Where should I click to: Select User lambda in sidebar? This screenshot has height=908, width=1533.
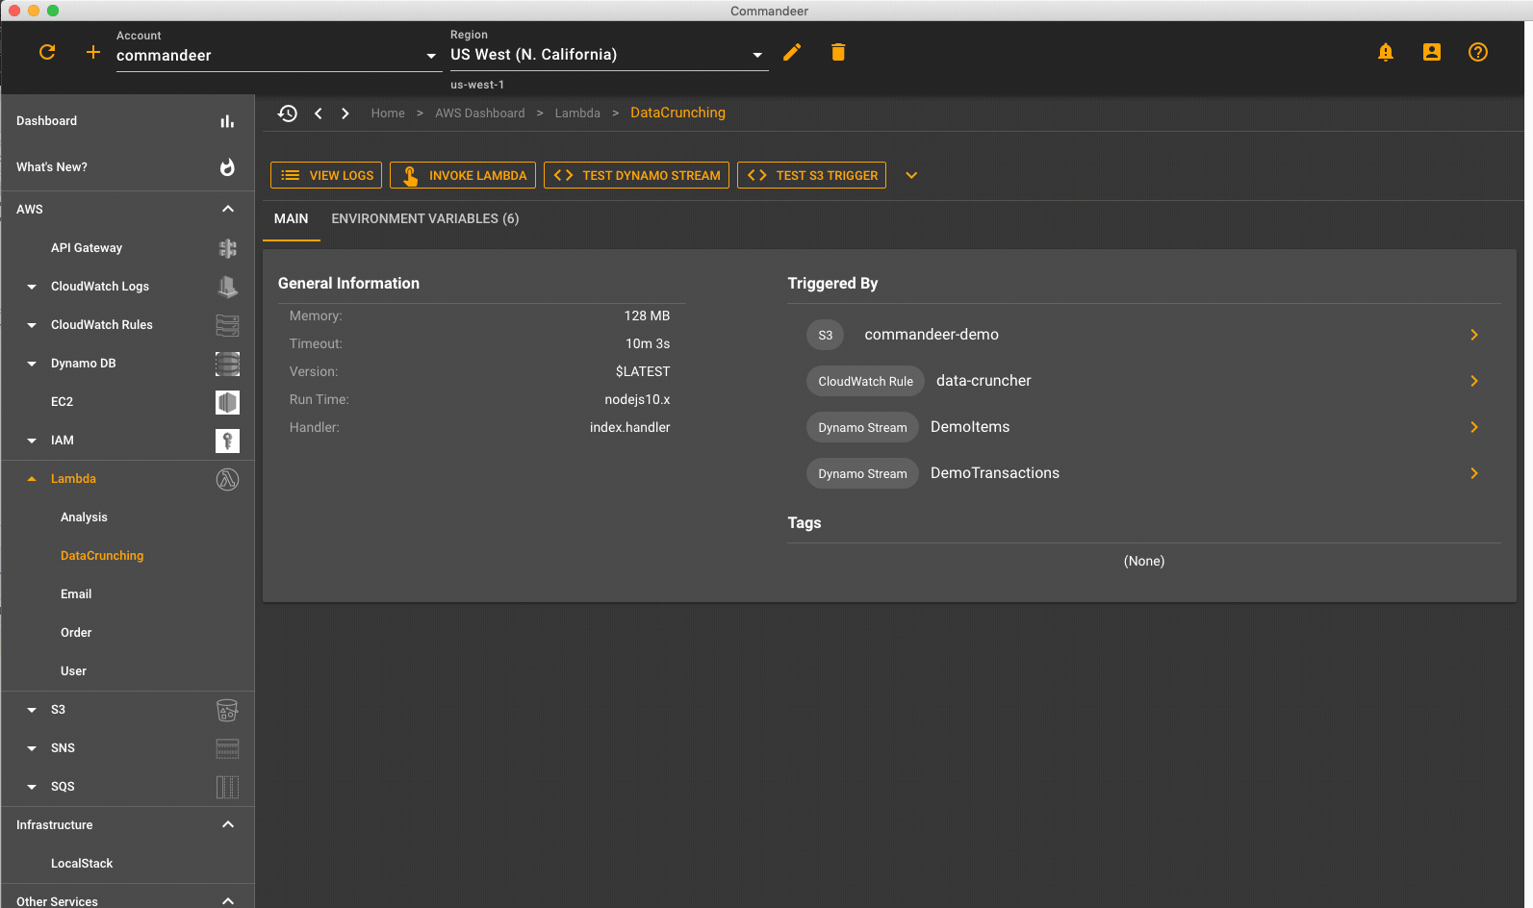(x=73, y=671)
